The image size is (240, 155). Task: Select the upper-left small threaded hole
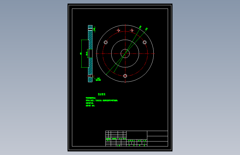point(118,30)
